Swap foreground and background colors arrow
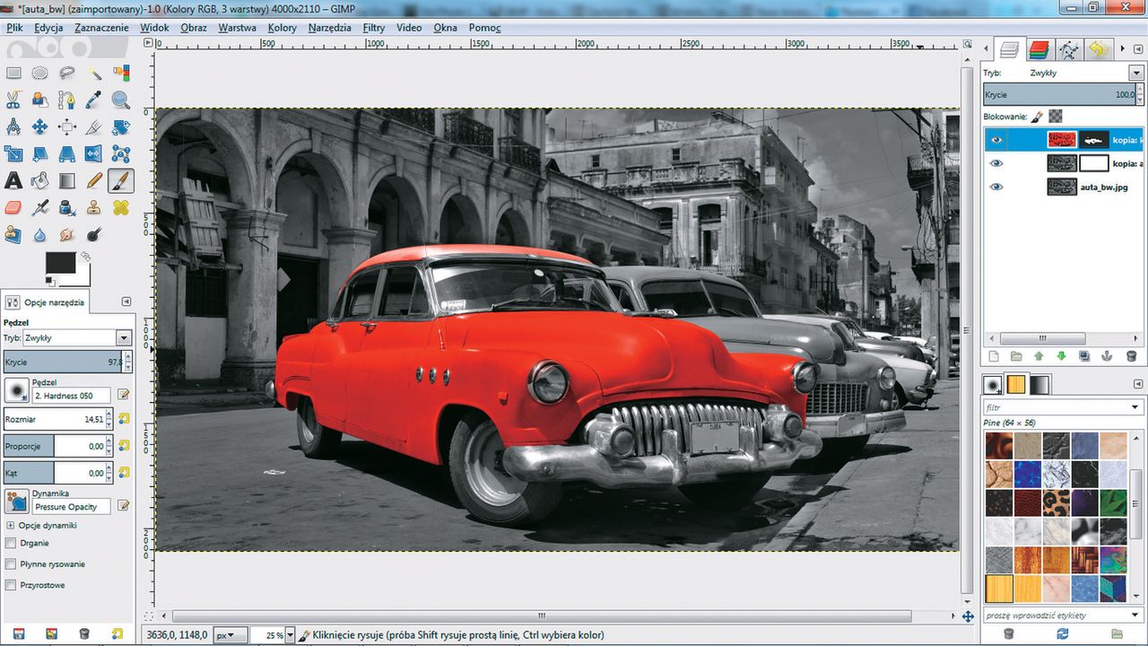The height and width of the screenshot is (646, 1148). [x=85, y=257]
